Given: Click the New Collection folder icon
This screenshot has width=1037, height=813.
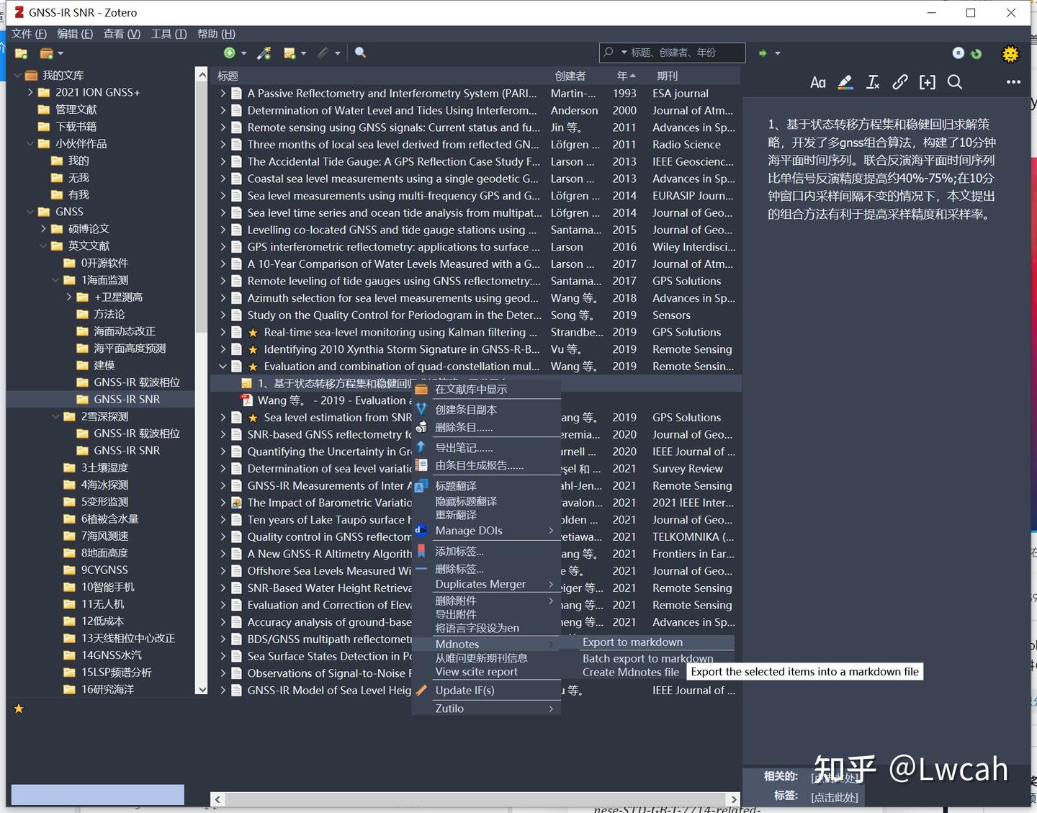Looking at the screenshot, I should (21, 53).
